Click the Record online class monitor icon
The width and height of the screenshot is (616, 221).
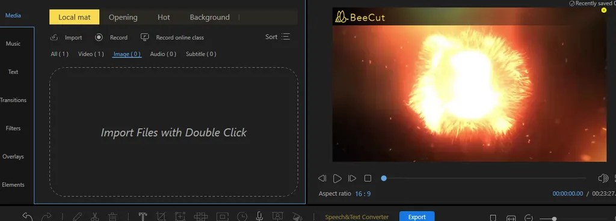click(145, 37)
